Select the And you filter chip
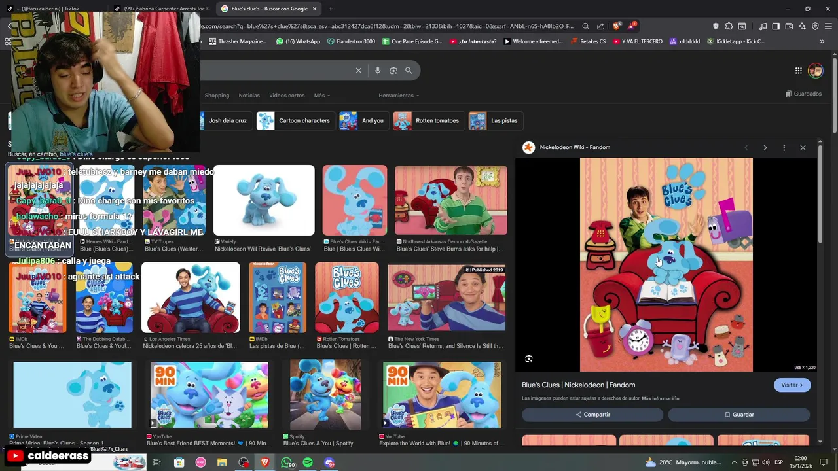This screenshot has width=838, height=471. click(x=363, y=121)
